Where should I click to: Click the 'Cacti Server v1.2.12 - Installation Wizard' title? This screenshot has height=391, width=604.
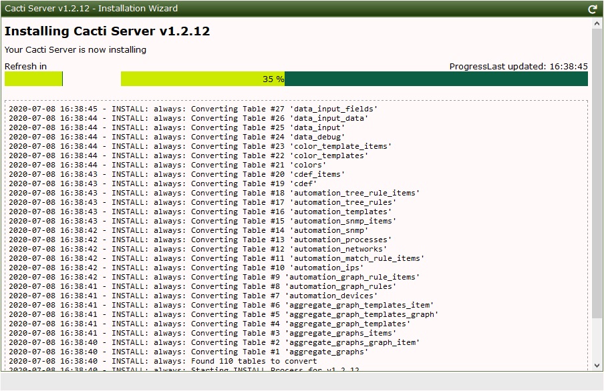pos(92,9)
